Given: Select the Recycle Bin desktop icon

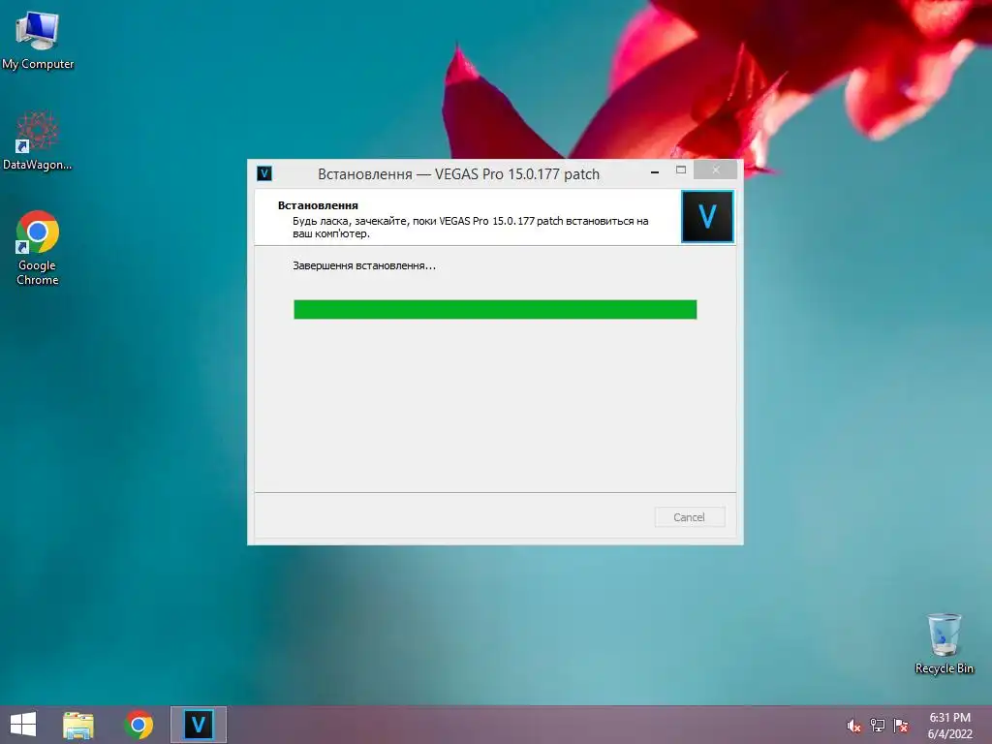Looking at the screenshot, I should click(944, 643).
